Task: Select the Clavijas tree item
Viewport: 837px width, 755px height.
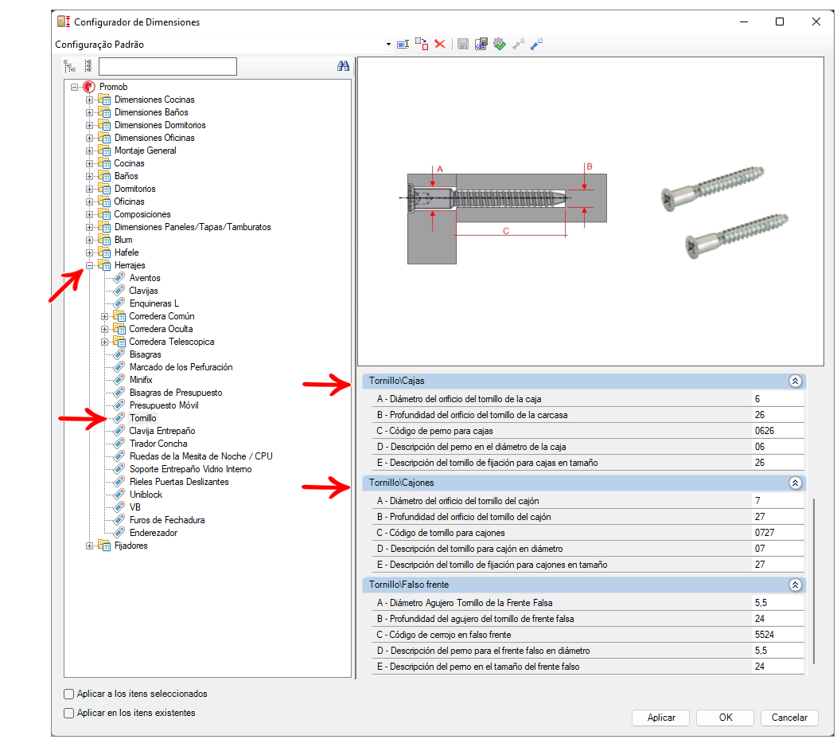Action: click(143, 291)
